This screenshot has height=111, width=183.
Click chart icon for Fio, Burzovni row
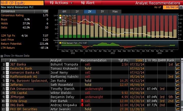178,81
